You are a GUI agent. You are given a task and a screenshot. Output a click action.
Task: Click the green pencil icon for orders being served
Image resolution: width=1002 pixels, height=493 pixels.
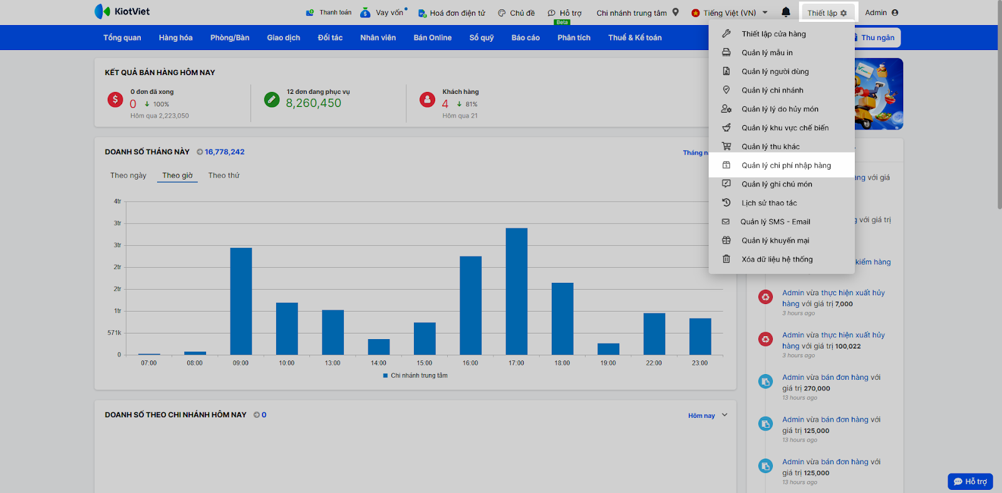click(x=272, y=99)
